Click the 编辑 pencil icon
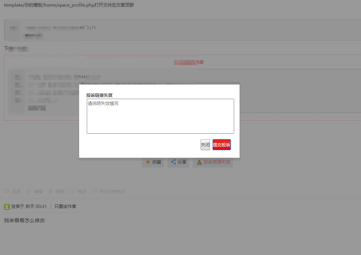Viewport: 361px width, 255px height. tap(28, 191)
